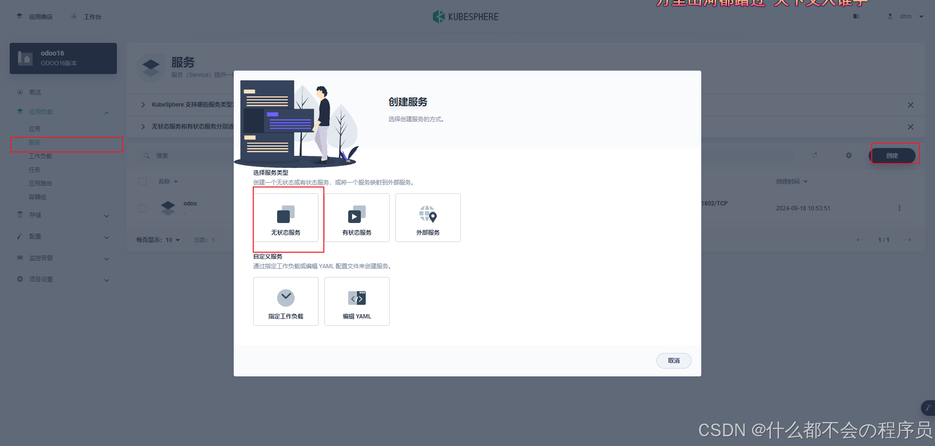Close the second help tip with its X

click(x=911, y=127)
